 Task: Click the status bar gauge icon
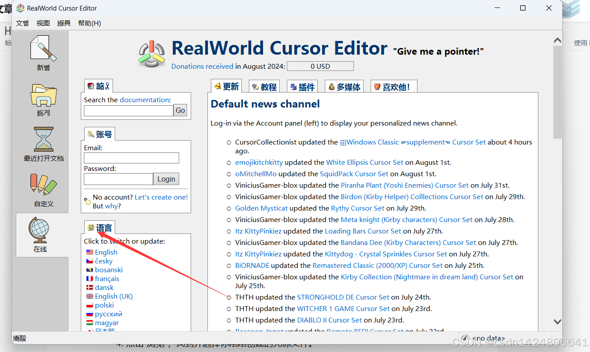pyautogui.click(x=465, y=338)
